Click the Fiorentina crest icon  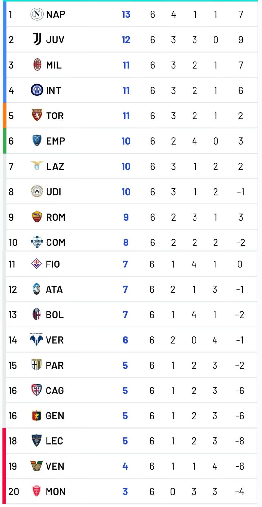coord(36,264)
